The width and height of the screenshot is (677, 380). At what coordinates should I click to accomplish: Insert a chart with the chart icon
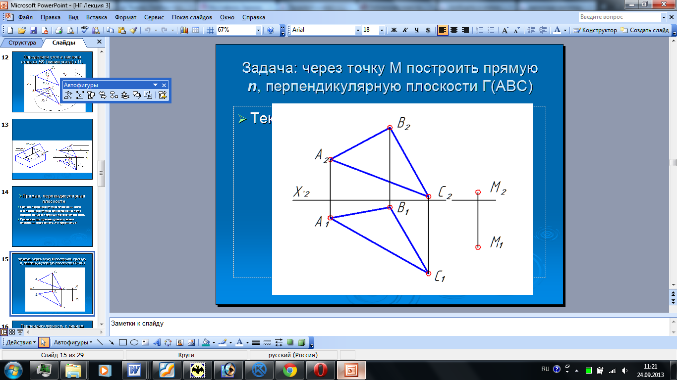coord(184,30)
